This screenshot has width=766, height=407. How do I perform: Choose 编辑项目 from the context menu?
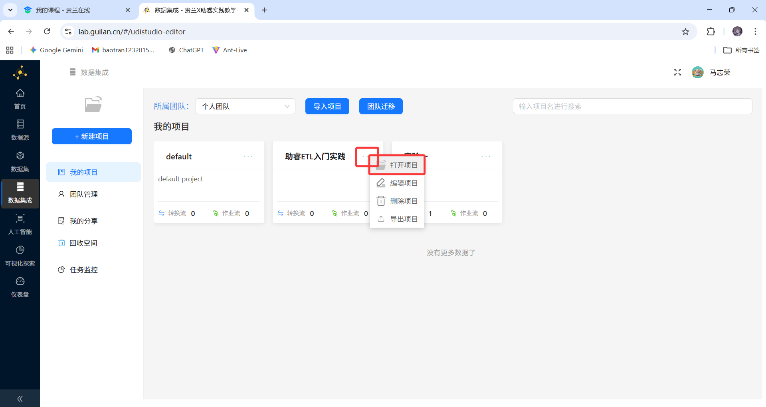pos(397,183)
